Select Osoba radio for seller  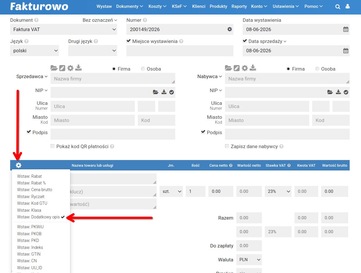tap(143, 69)
